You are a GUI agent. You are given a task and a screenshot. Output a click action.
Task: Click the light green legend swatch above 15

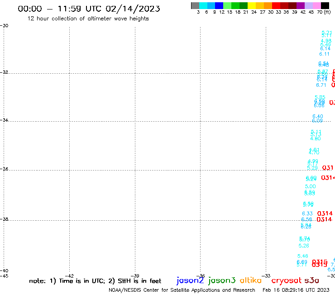pyautogui.click(x=228, y=5)
